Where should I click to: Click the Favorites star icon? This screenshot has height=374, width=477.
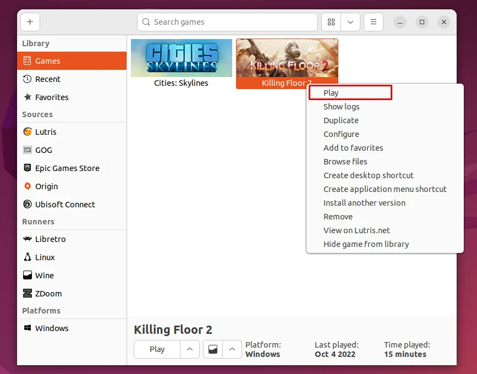pyautogui.click(x=28, y=97)
